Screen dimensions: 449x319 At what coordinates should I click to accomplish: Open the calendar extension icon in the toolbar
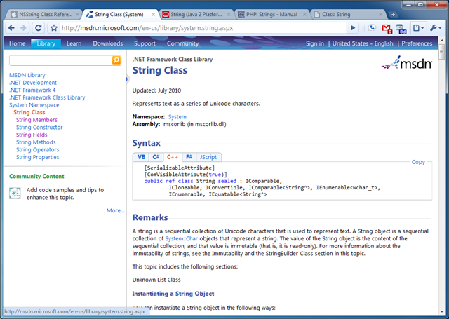[401, 29]
